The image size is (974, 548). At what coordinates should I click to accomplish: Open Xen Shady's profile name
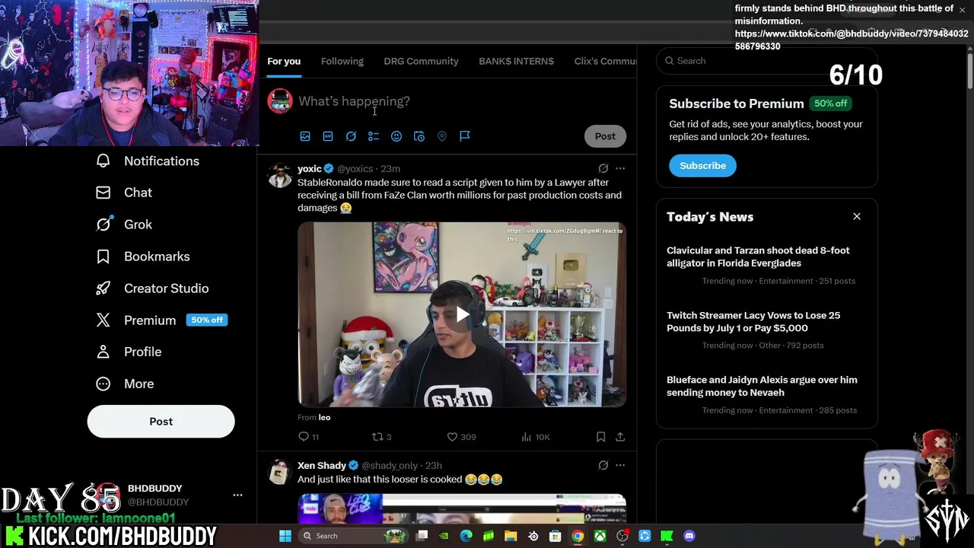coord(322,465)
